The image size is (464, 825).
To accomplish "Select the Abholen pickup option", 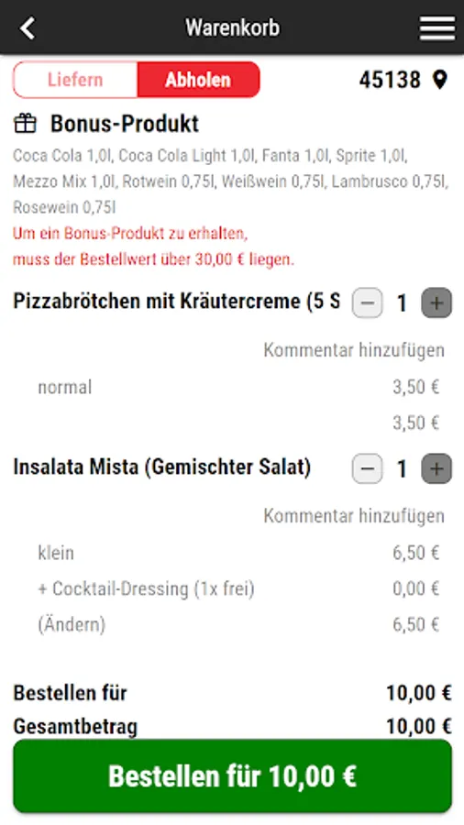I will pyautogui.click(x=198, y=80).
